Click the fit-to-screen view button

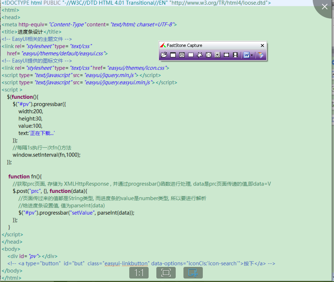pos(166,273)
